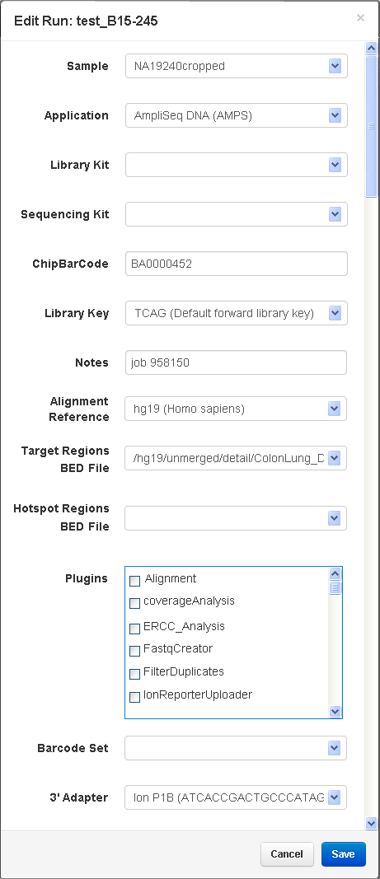This screenshot has height=879, width=380.
Task: Open the Alignment Reference dropdown
Action: pos(334,409)
